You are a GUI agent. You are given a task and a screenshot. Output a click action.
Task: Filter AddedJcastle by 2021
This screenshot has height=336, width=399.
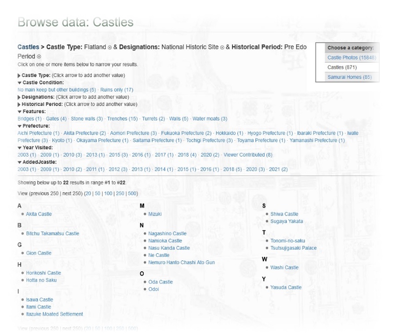(279, 169)
